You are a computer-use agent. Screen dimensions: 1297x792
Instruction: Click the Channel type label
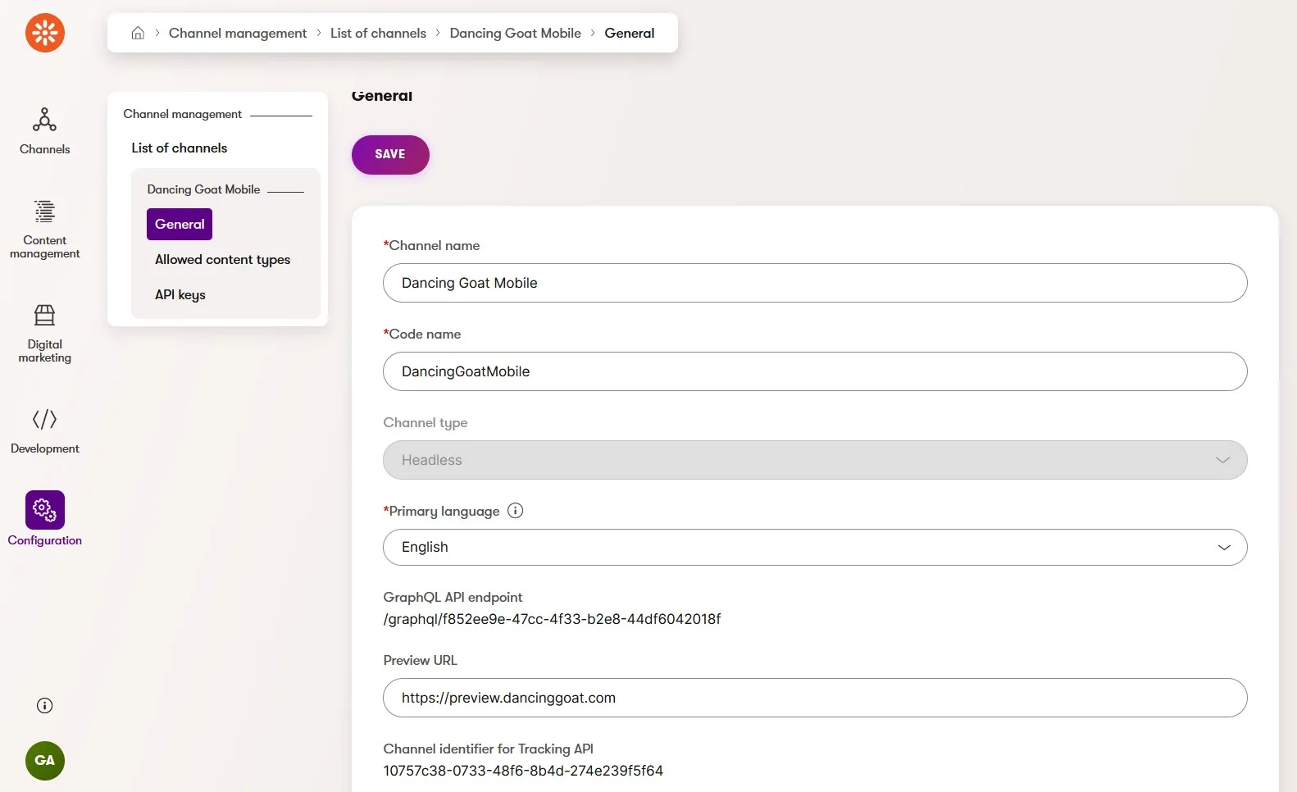pyautogui.click(x=426, y=423)
